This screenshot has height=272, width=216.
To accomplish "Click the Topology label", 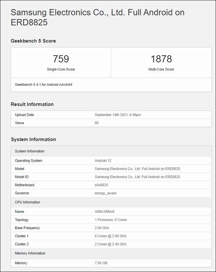I will coord(22,220).
